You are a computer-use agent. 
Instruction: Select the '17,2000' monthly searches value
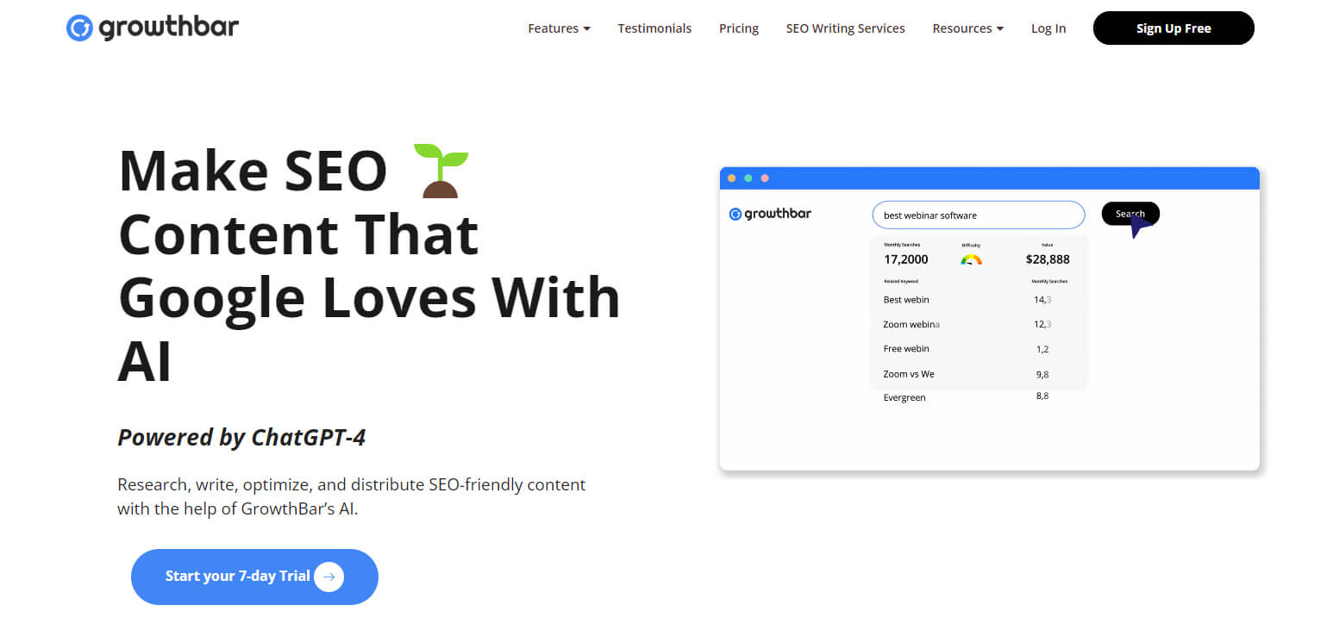pos(906,259)
